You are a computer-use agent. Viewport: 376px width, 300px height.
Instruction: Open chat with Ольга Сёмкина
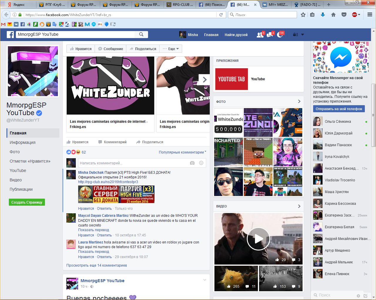coord(340,122)
